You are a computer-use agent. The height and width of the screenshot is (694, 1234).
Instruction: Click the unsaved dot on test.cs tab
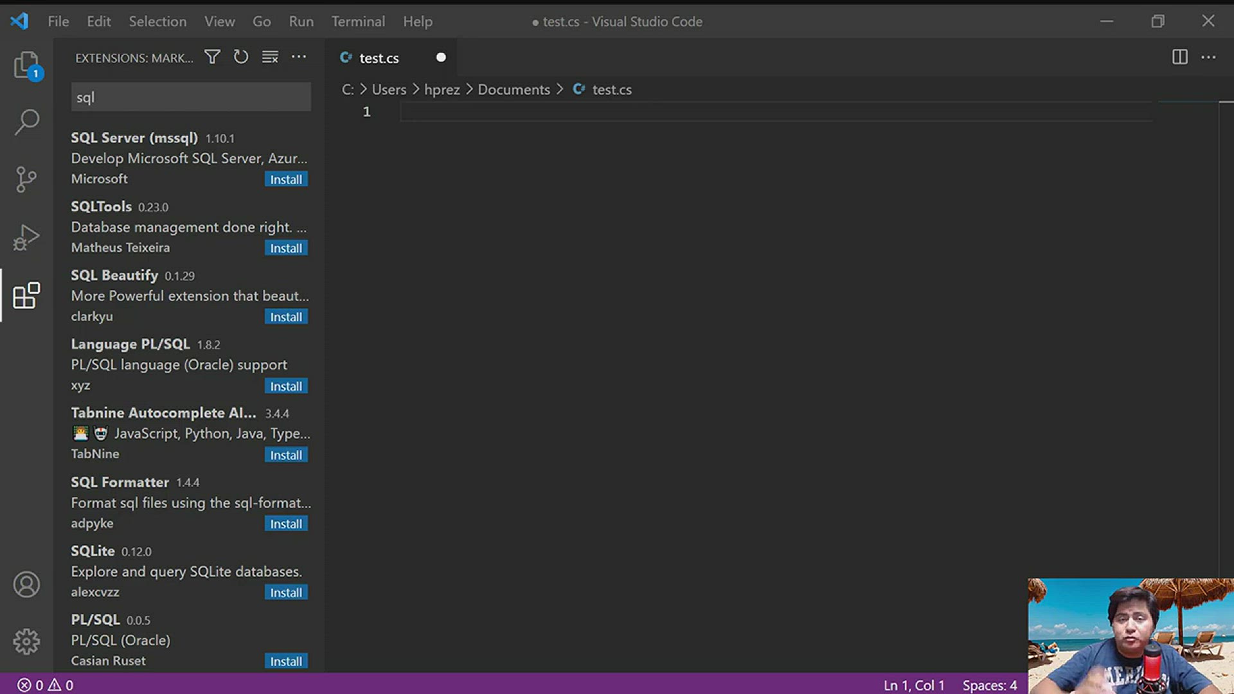coord(441,57)
